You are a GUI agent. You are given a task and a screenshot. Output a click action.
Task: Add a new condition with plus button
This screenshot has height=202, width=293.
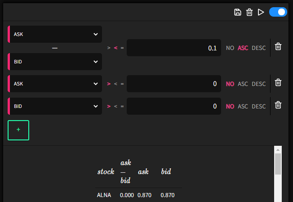pyautogui.click(x=18, y=130)
